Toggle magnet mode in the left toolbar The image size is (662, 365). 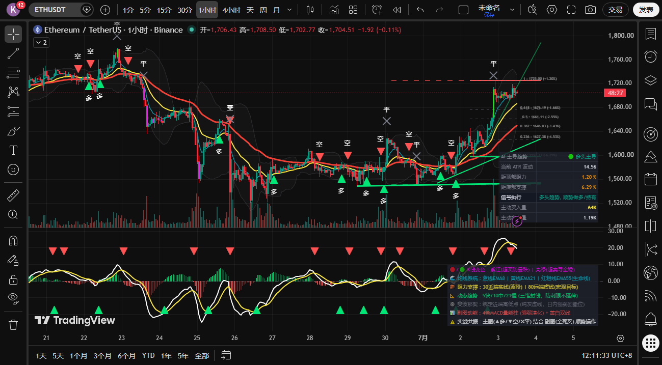pos(13,241)
